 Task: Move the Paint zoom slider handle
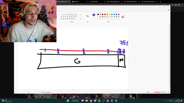(159, 92)
